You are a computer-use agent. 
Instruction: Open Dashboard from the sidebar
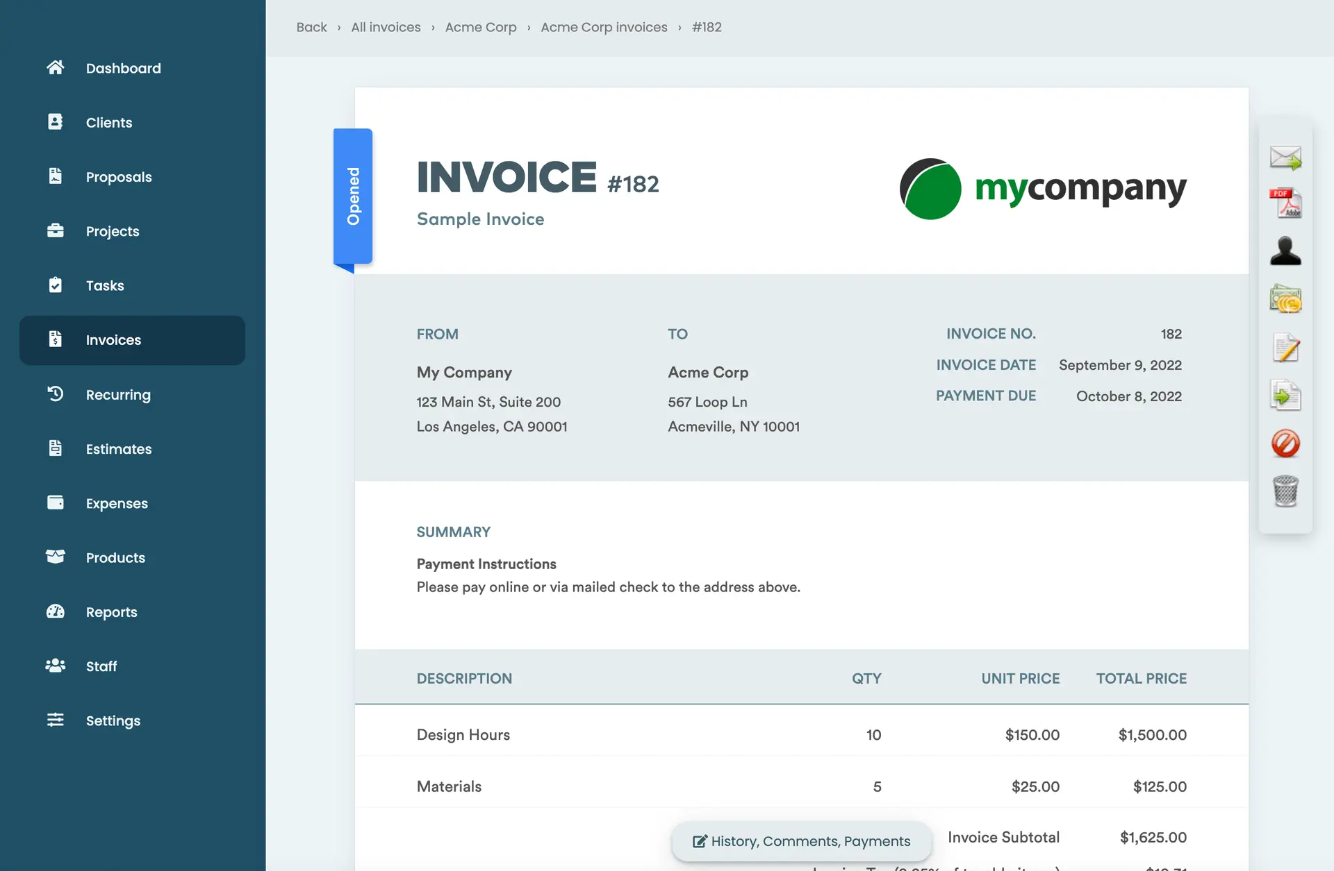click(123, 68)
